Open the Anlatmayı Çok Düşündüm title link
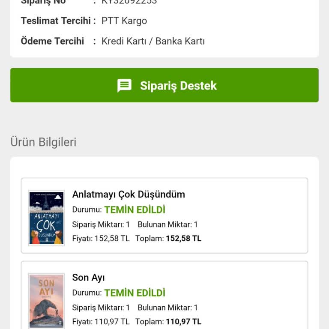The height and width of the screenshot is (329, 329). click(129, 194)
